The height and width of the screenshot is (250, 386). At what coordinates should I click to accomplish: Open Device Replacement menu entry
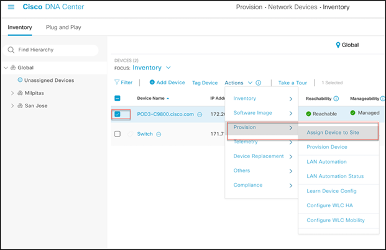click(259, 156)
